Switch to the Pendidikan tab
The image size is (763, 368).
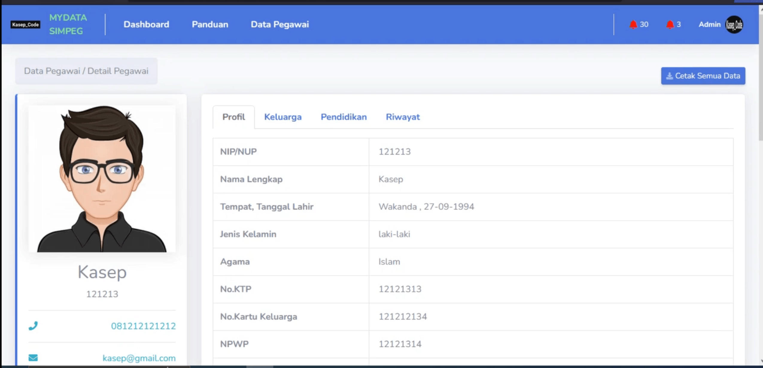pyautogui.click(x=344, y=117)
